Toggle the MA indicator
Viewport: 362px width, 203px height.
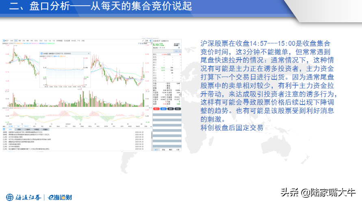click(x=18, y=126)
